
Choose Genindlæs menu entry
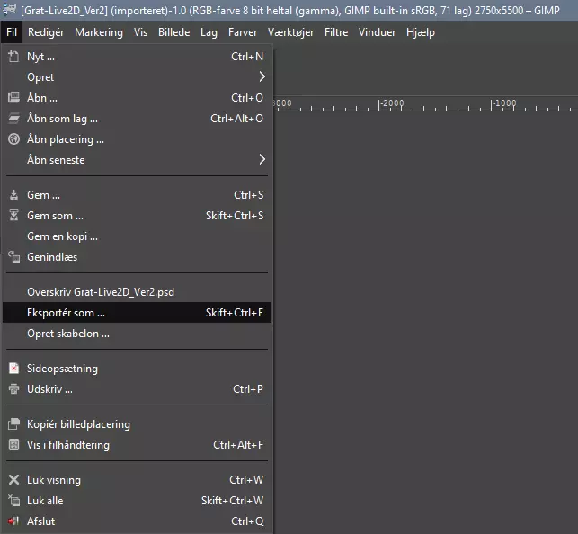(137, 256)
